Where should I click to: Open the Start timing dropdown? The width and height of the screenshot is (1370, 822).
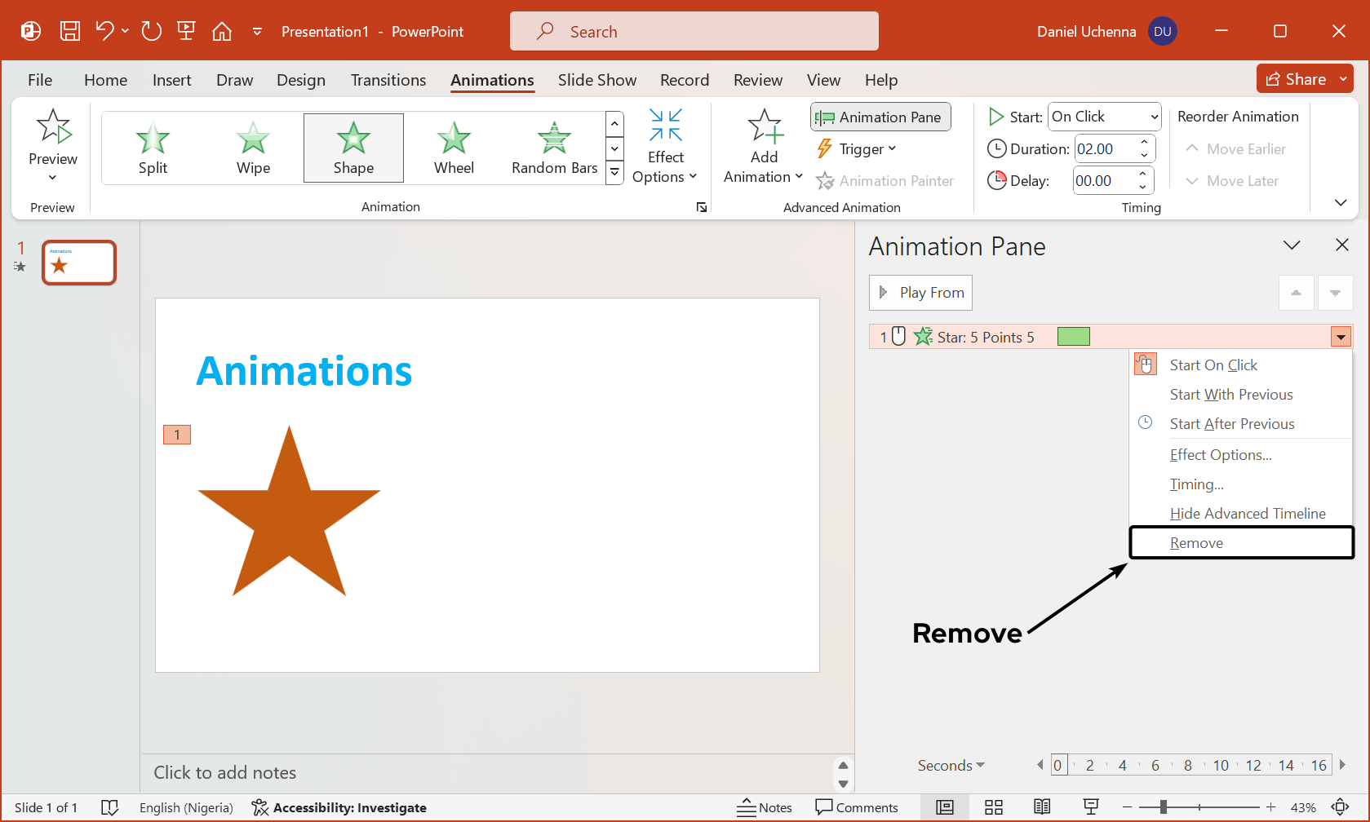(1105, 117)
